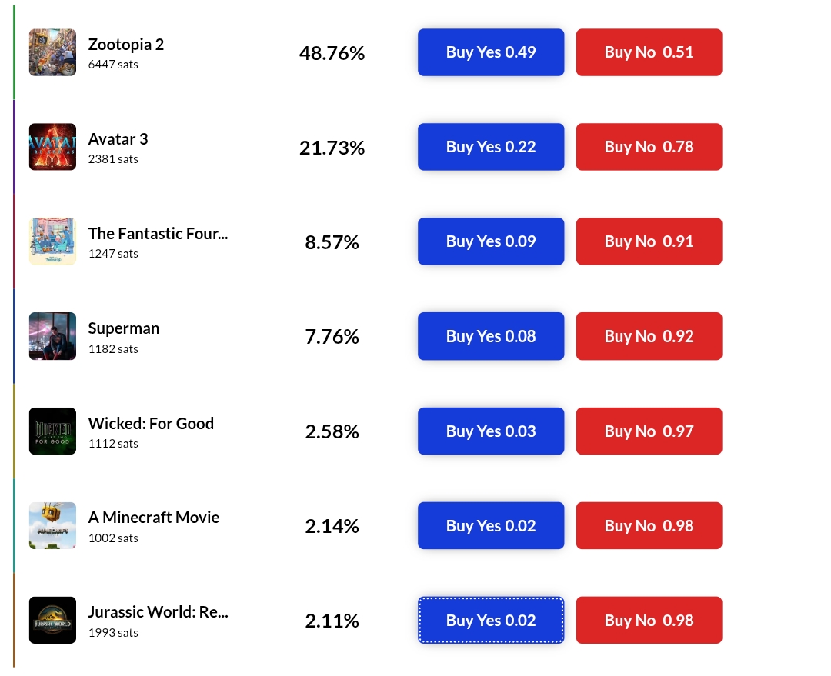
Task: Open the A Minecraft Movie title
Action: pyautogui.click(x=154, y=517)
